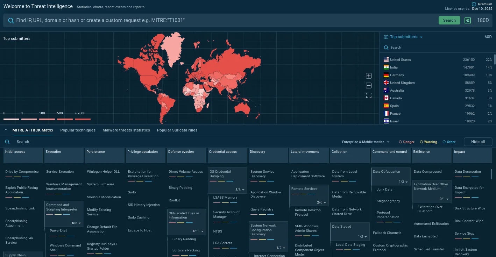The width and height of the screenshot is (496, 257).
Task: Click the map icon beside Top submitters
Action: 386,37
